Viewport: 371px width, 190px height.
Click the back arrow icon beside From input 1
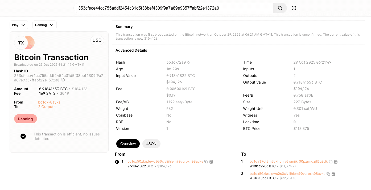pyautogui.click(x=117, y=162)
